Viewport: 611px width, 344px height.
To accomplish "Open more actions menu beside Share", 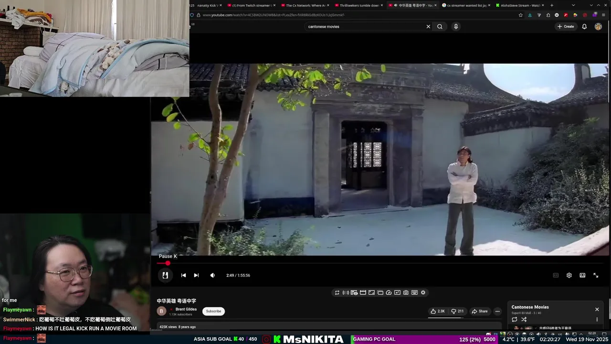I will [497, 311].
